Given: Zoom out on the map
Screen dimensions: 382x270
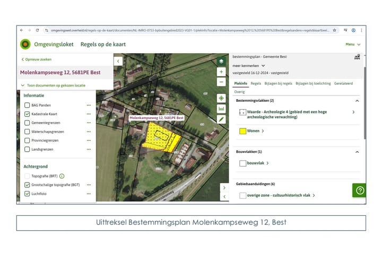Looking at the screenshot, I should 221,82.
